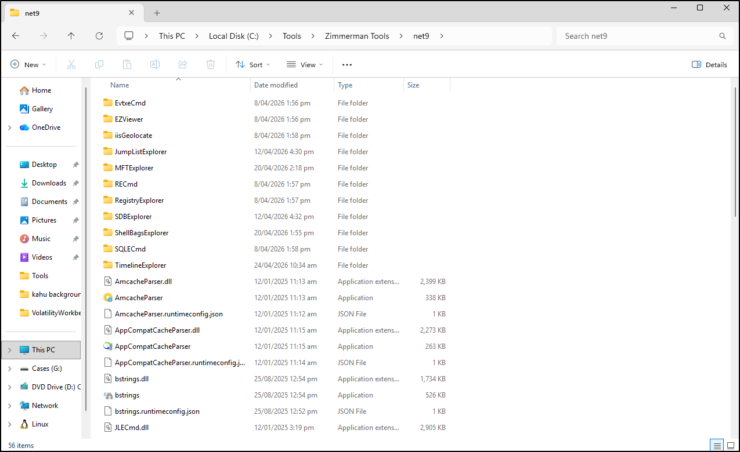
Task: Unpin Desktop using its pin icon
Action: coord(75,165)
